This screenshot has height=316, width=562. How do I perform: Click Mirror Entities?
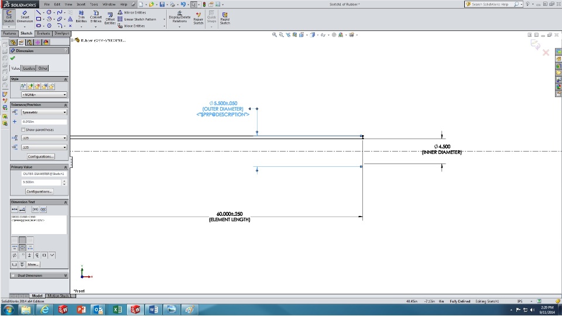point(132,12)
